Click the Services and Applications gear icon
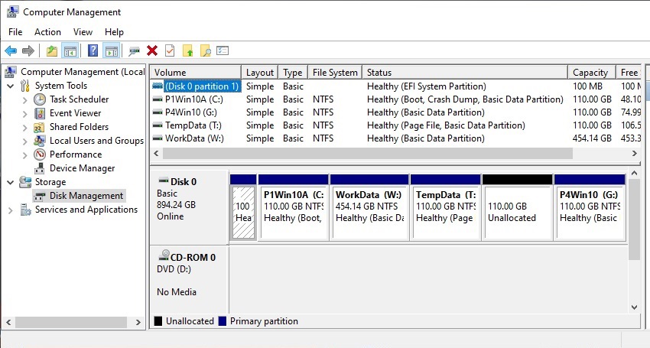Screen dimensions: 650x348 click(x=26, y=210)
